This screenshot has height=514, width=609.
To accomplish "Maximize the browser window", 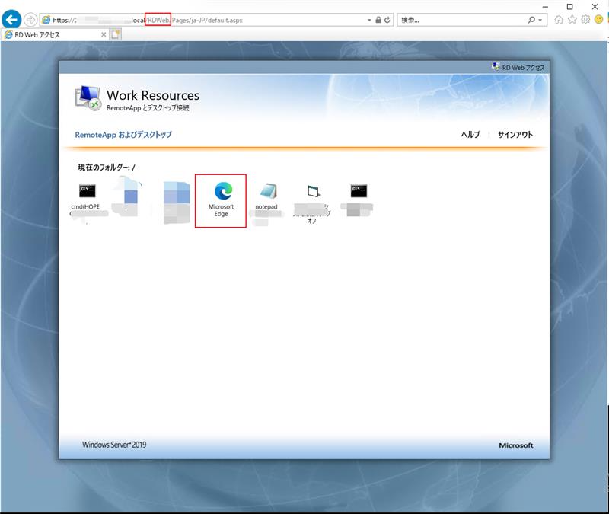I will click(569, 7).
